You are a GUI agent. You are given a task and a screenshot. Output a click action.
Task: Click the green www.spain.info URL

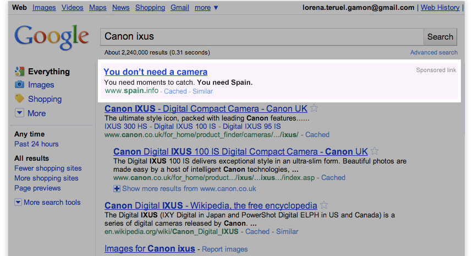click(x=131, y=91)
